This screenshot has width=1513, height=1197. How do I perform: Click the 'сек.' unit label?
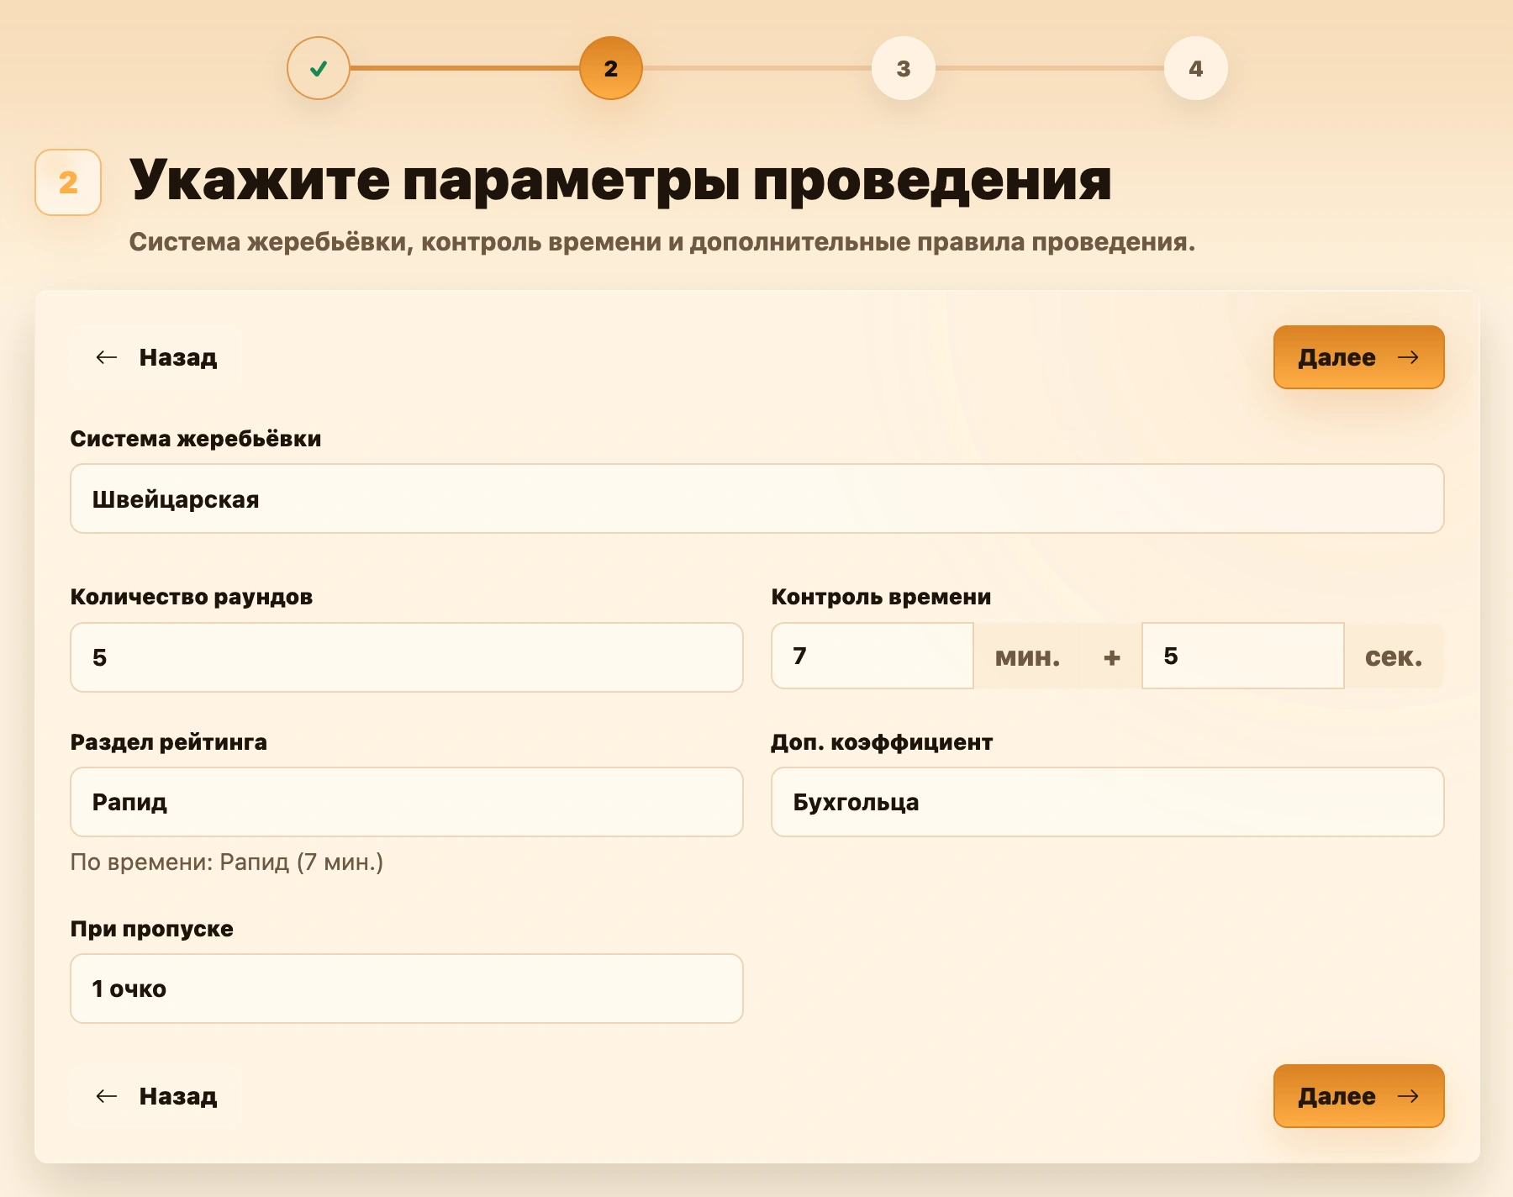point(1394,657)
